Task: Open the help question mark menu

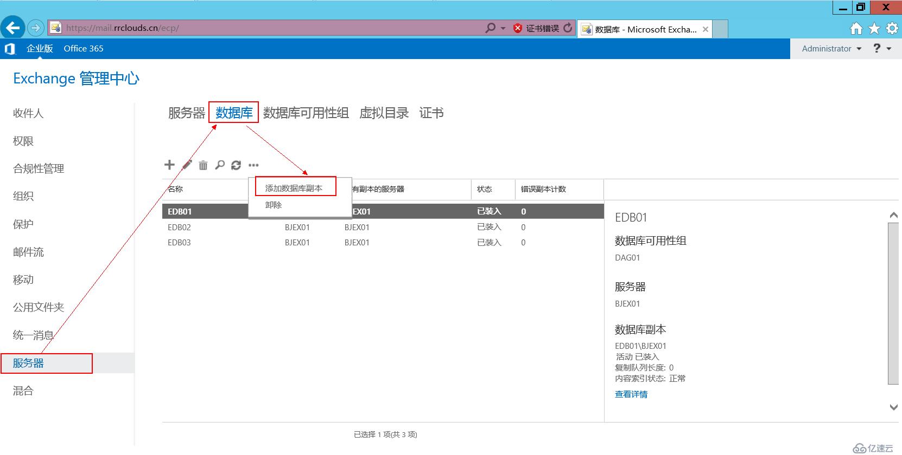Action: [x=881, y=49]
